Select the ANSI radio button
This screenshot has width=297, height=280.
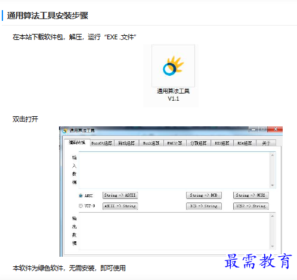pos(81,195)
